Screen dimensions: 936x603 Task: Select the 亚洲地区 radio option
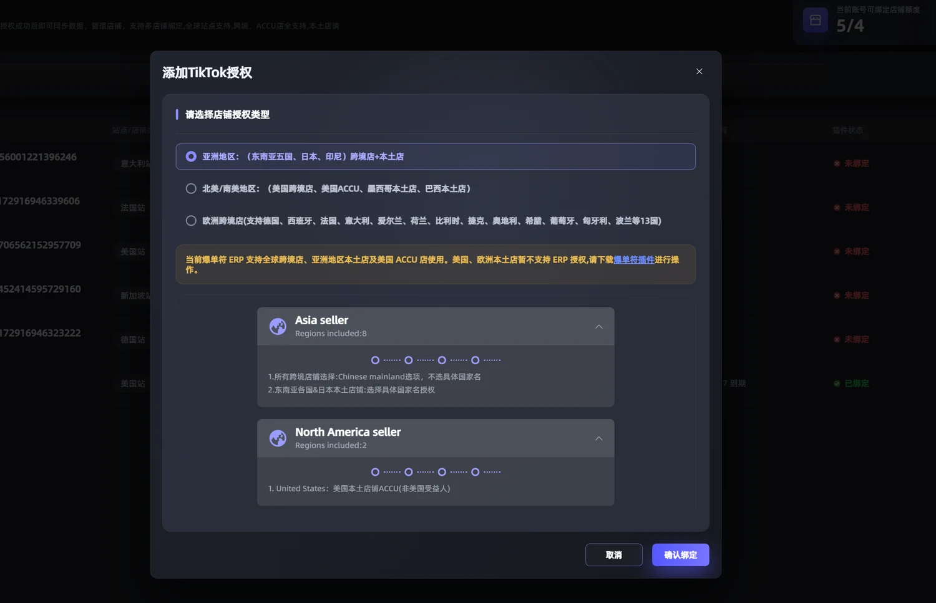(191, 157)
